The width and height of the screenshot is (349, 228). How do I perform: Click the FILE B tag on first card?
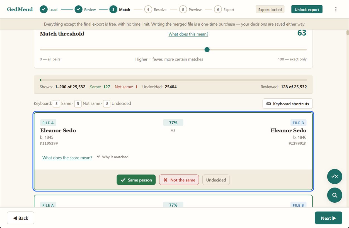coord(298,123)
